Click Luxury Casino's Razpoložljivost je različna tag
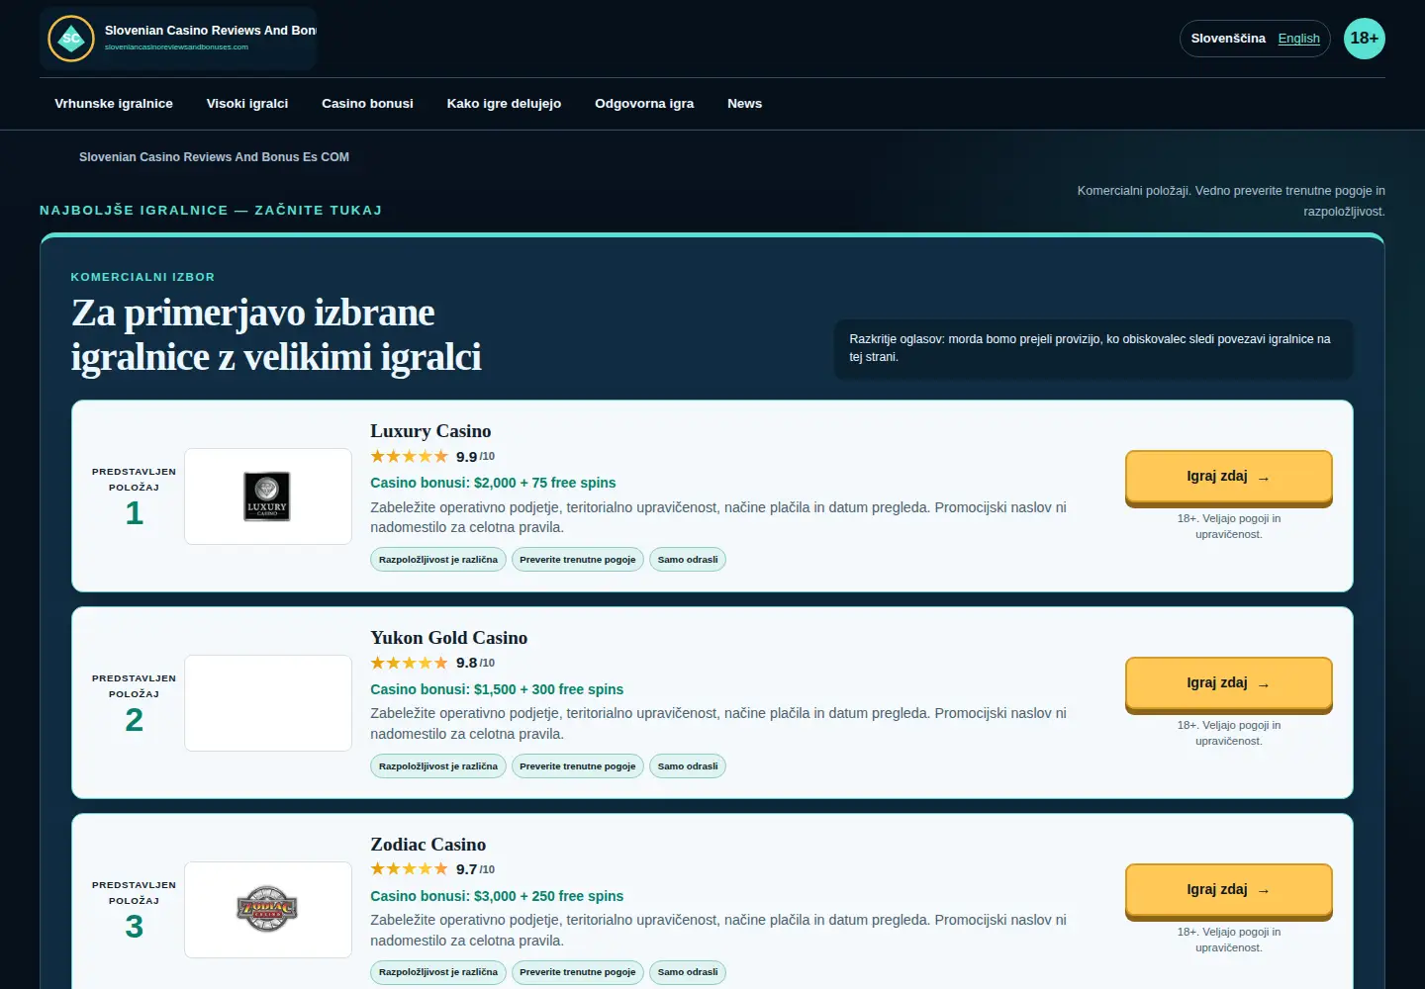Image resolution: width=1425 pixels, height=989 pixels. point(438,560)
